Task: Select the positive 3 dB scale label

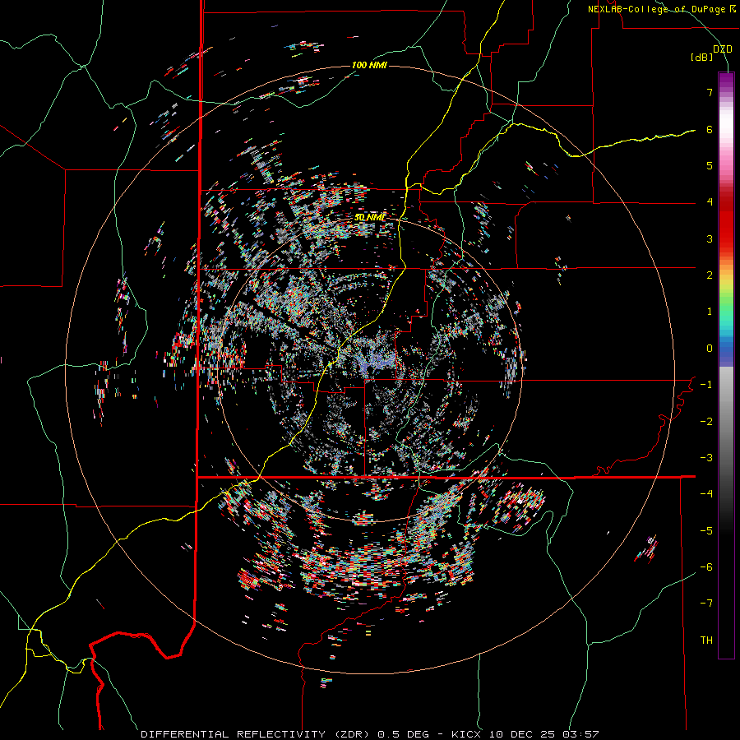Action: pos(710,238)
